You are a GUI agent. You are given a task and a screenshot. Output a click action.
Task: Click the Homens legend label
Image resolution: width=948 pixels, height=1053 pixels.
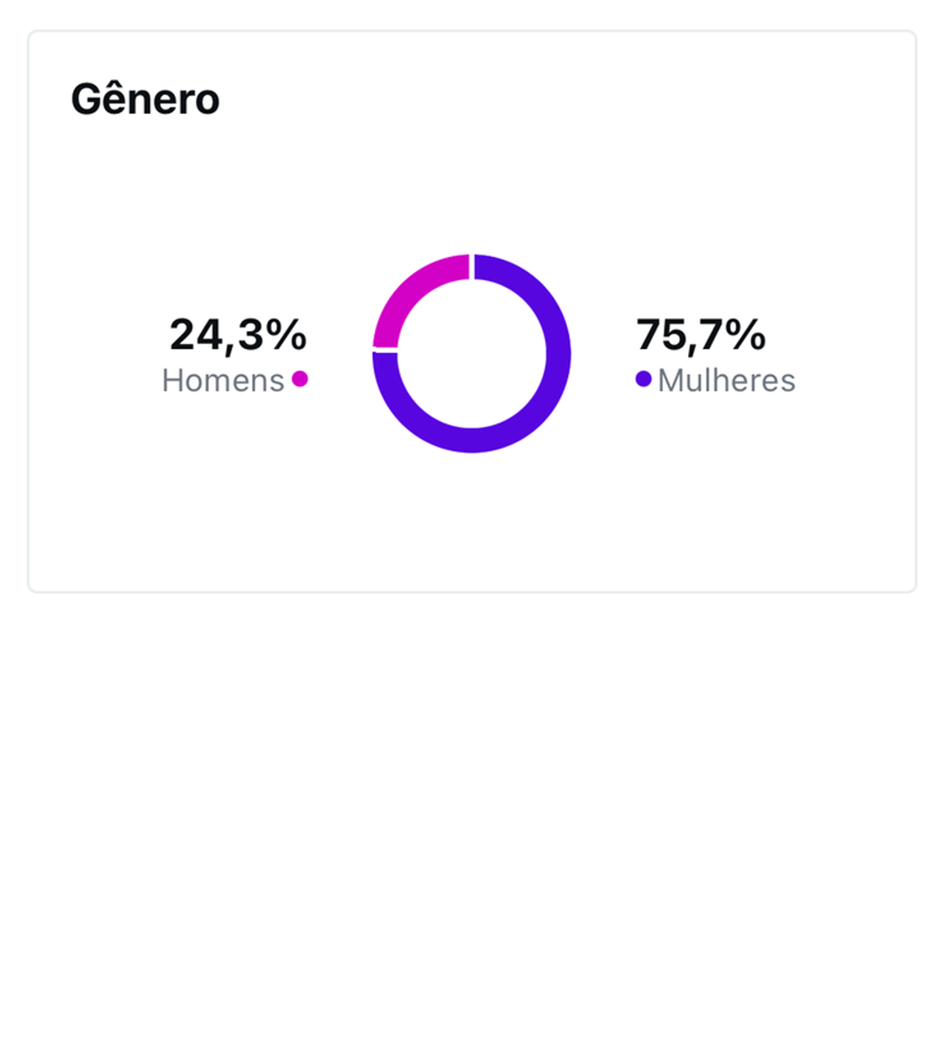click(x=223, y=381)
